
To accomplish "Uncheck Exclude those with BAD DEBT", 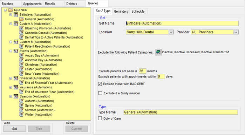I will 100,84.
